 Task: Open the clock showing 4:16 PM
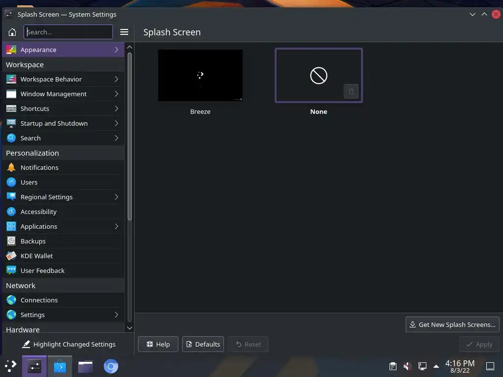pos(460,366)
